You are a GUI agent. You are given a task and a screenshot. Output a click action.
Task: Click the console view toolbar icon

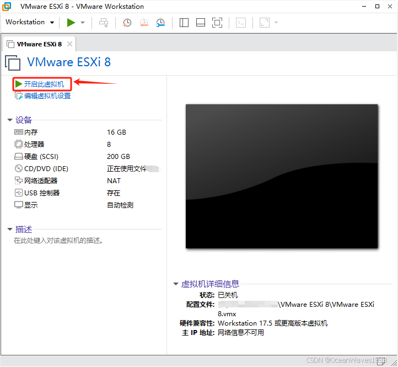(x=241, y=23)
